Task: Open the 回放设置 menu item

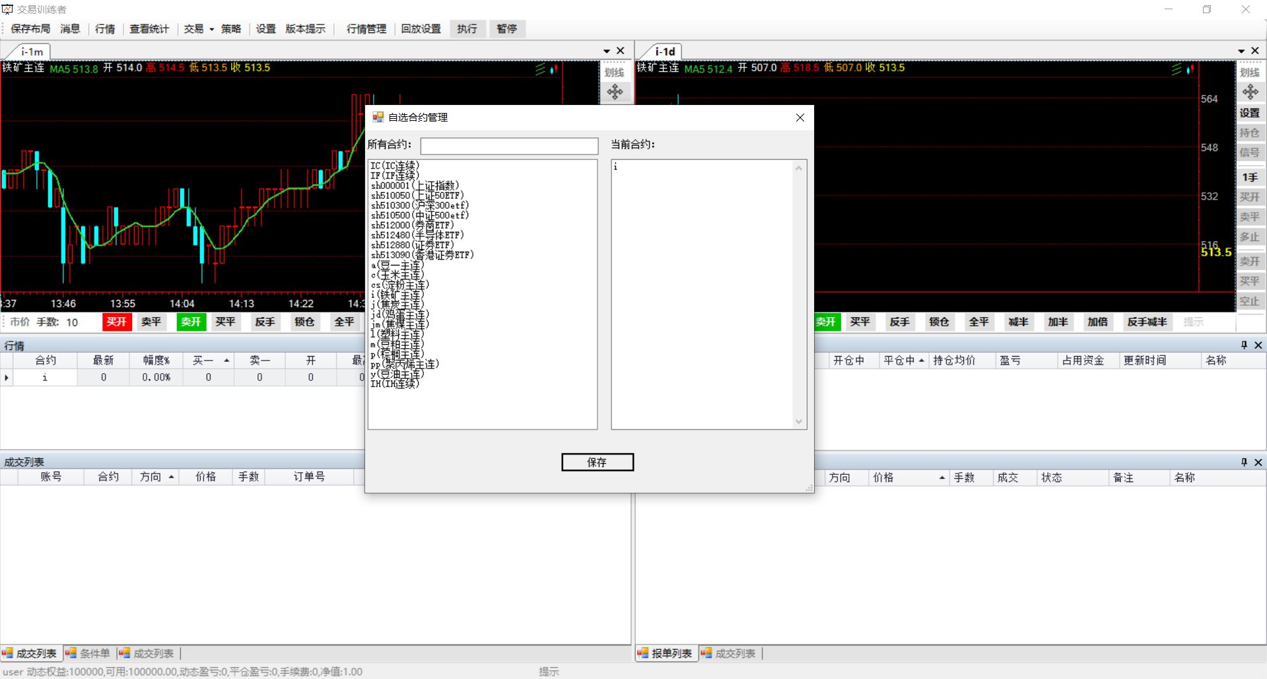Action: click(421, 29)
